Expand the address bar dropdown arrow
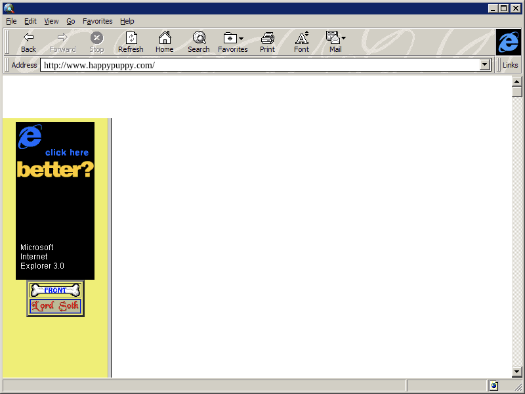Screen dimensions: 525x394 (486, 65)
